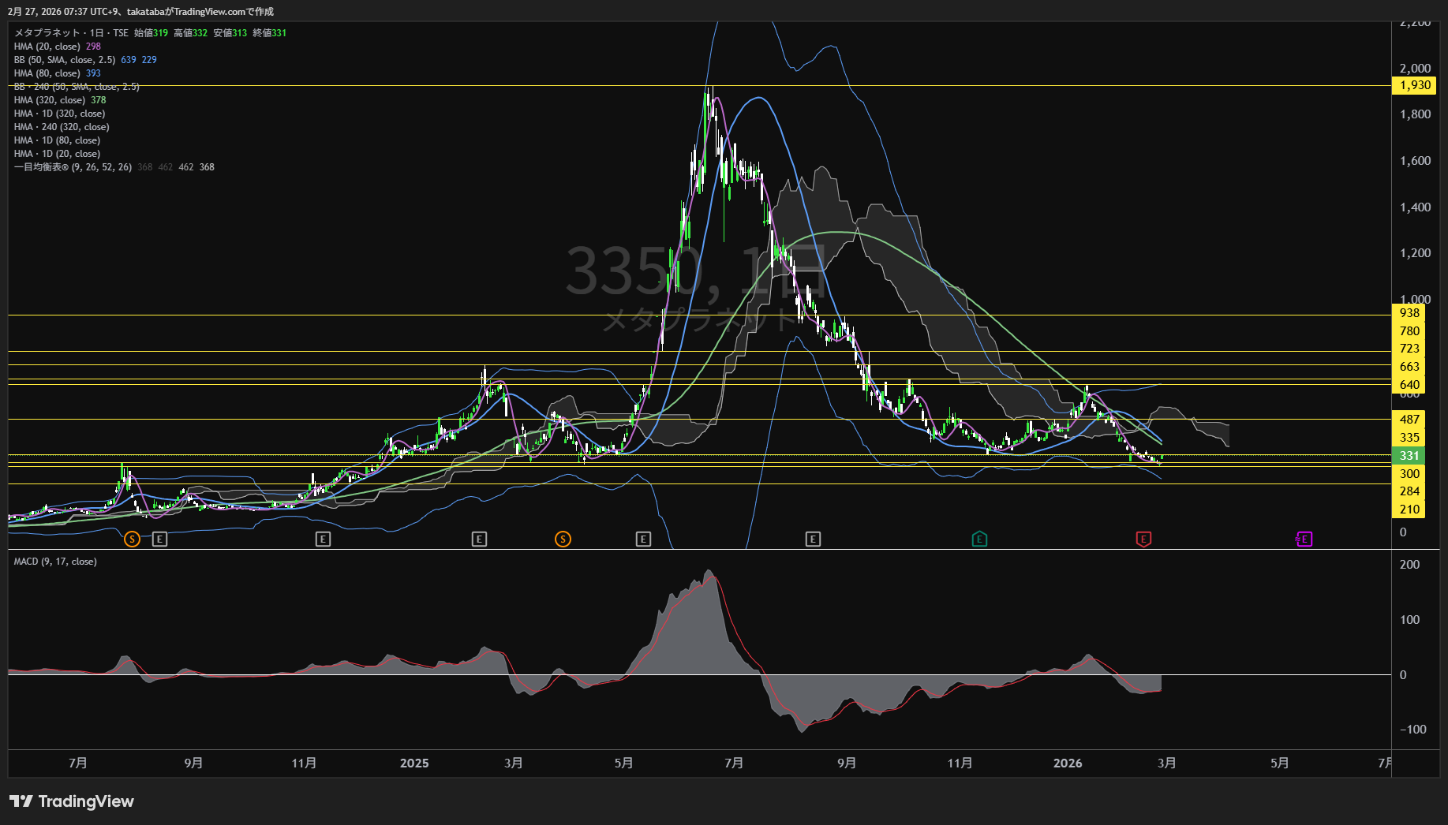
Task: Click the orange S marker near August 2024
Action: [x=132, y=539]
